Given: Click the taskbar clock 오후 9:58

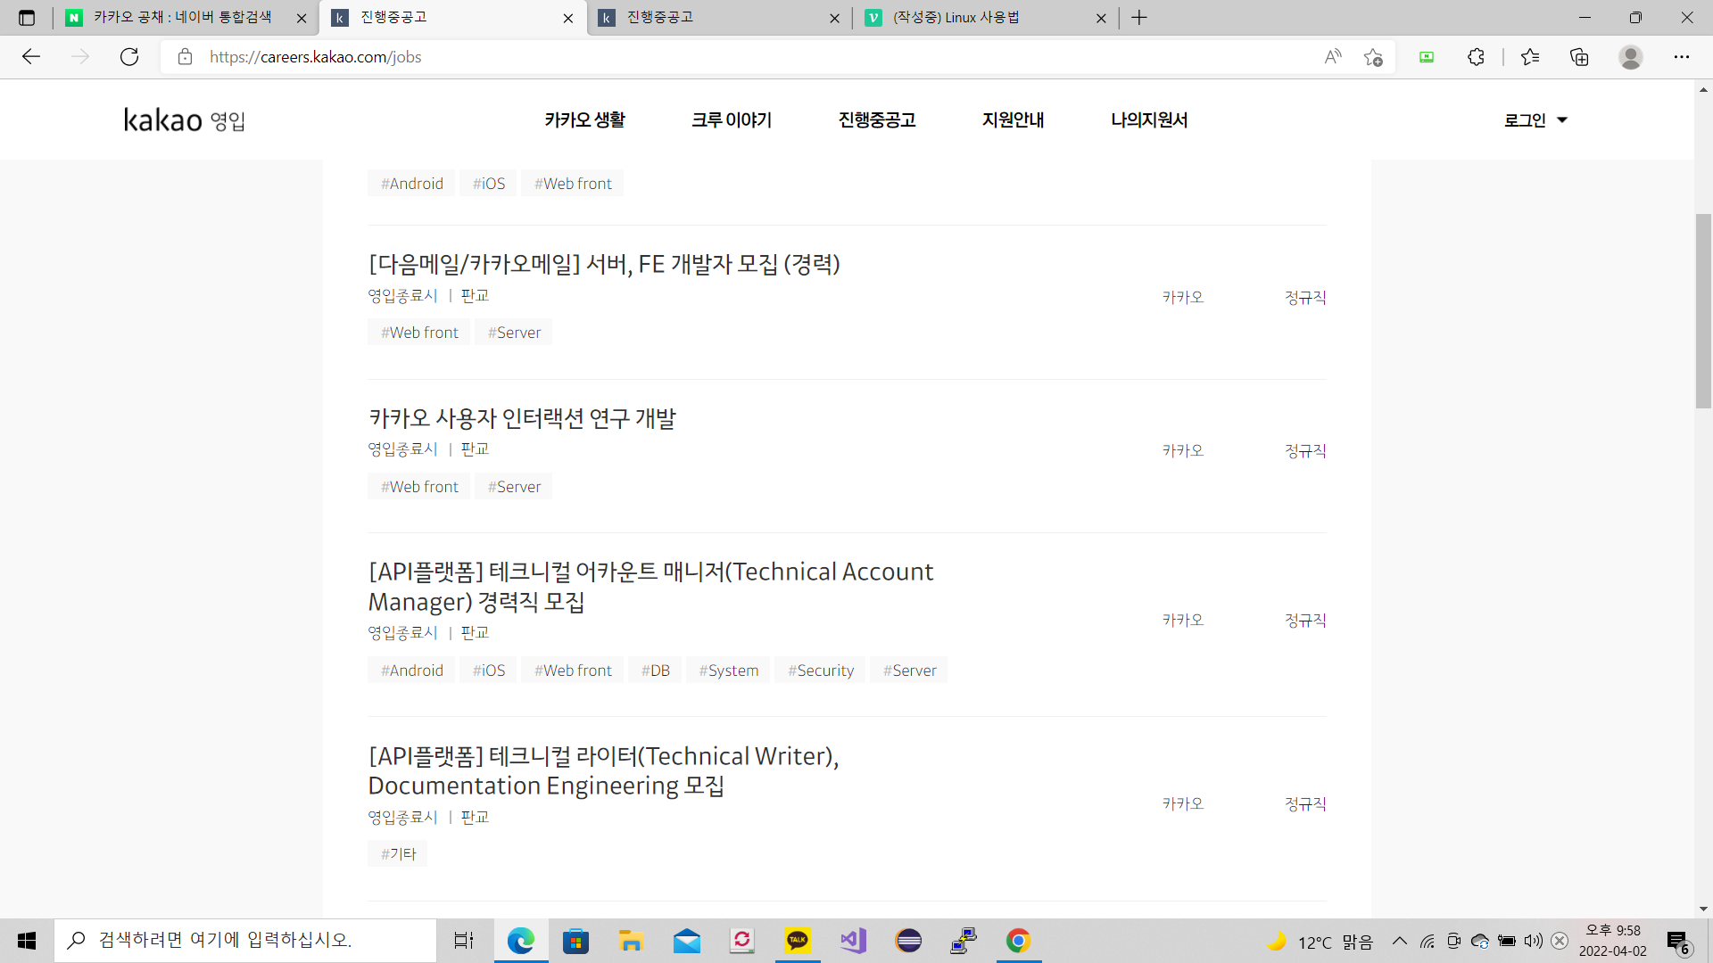Looking at the screenshot, I should click(1613, 941).
